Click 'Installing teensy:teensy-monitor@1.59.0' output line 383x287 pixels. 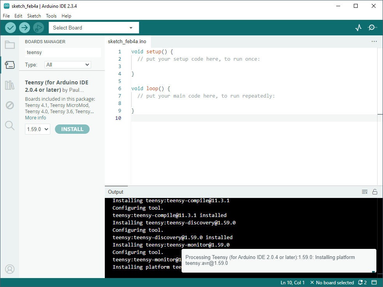[x=171, y=245]
